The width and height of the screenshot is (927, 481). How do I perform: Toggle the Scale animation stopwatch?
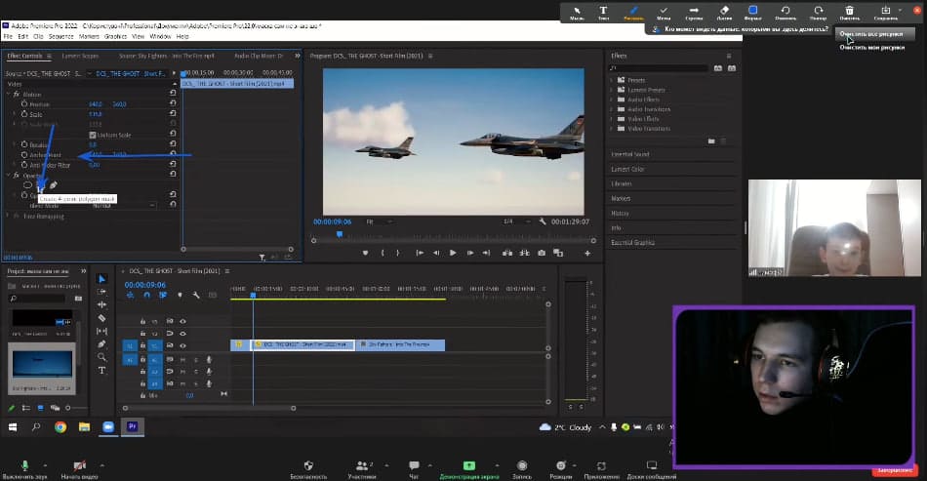pyautogui.click(x=24, y=114)
